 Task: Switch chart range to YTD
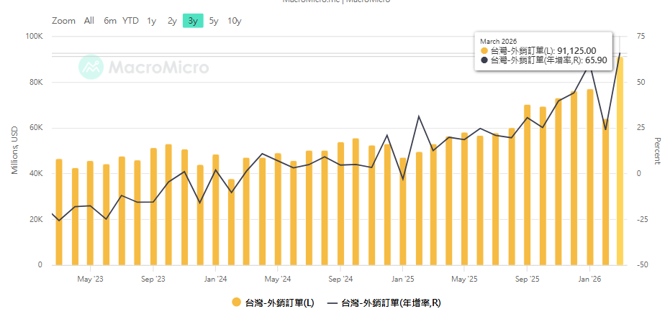click(130, 21)
